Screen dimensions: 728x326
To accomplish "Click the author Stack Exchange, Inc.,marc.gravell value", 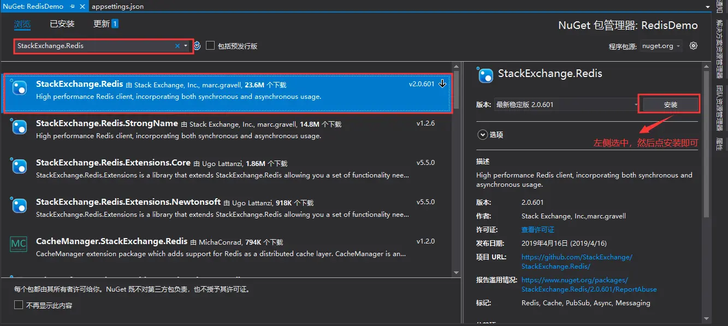I will (573, 216).
